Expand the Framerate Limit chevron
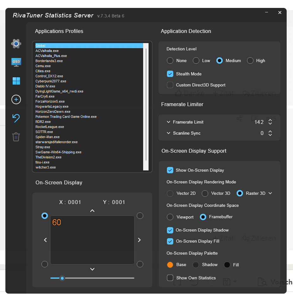 [169, 122]
